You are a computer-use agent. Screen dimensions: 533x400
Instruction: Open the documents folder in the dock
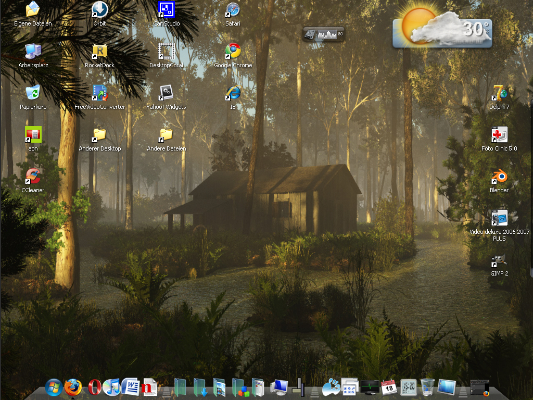click(258, 387)
